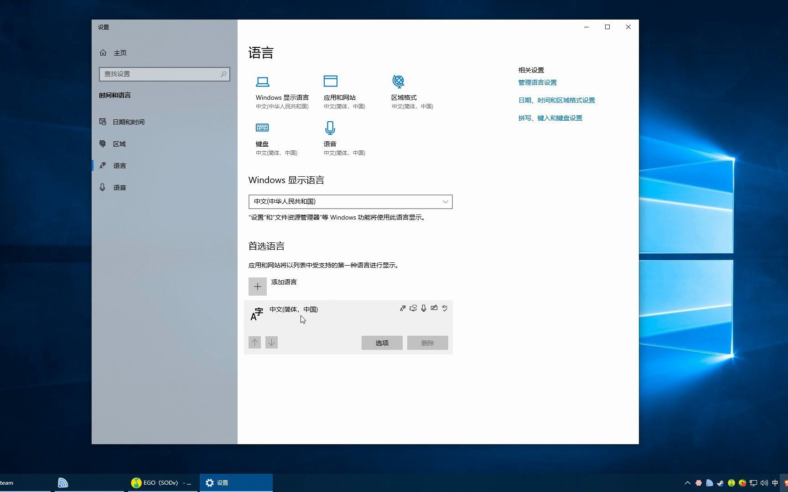Click the 设置 taskbar button
This screenshot has width=788, height=492.
(236, 483)
